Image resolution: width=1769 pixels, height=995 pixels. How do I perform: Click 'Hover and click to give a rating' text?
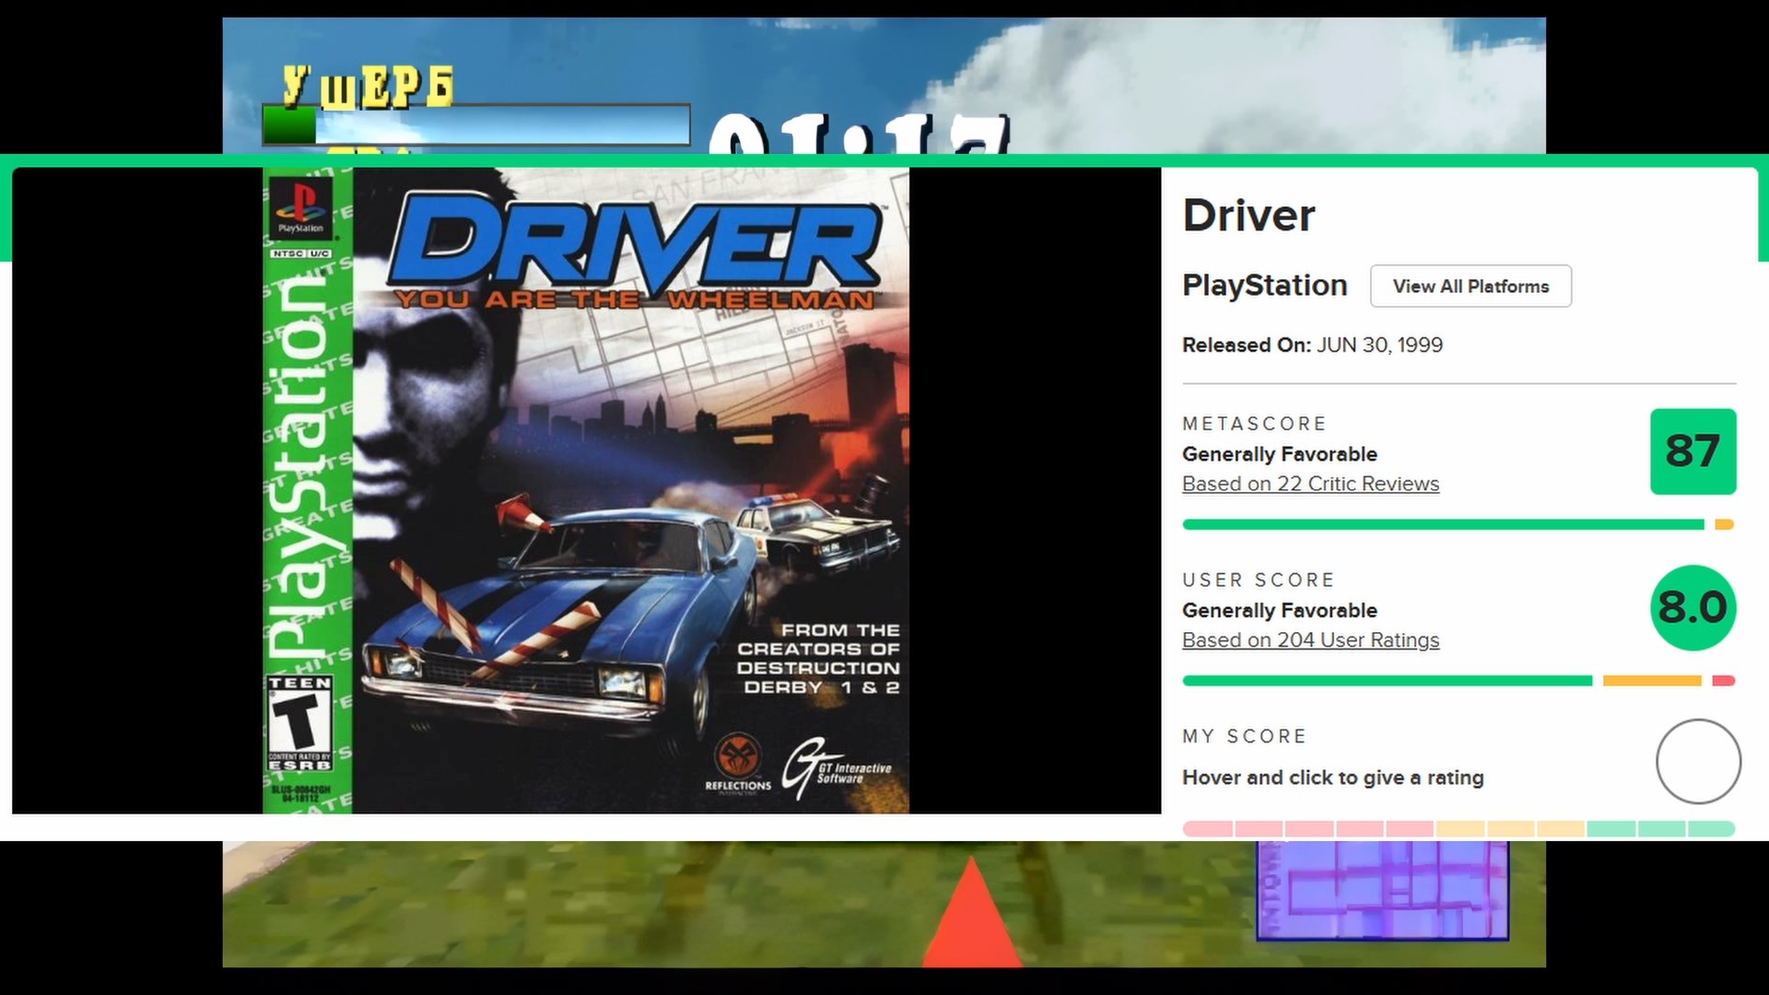click(x=1332, y=778)
